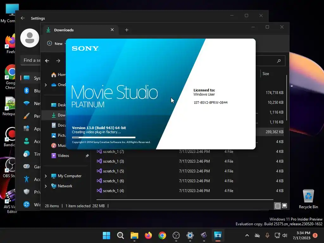Viewport: 324px width, 243px height.
Task: Click Movie Studio loading progress bar
Action: (104, 137)
